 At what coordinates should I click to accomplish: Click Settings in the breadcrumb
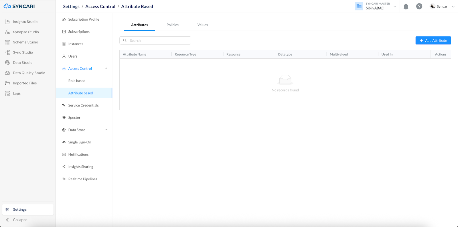(71, 7)
